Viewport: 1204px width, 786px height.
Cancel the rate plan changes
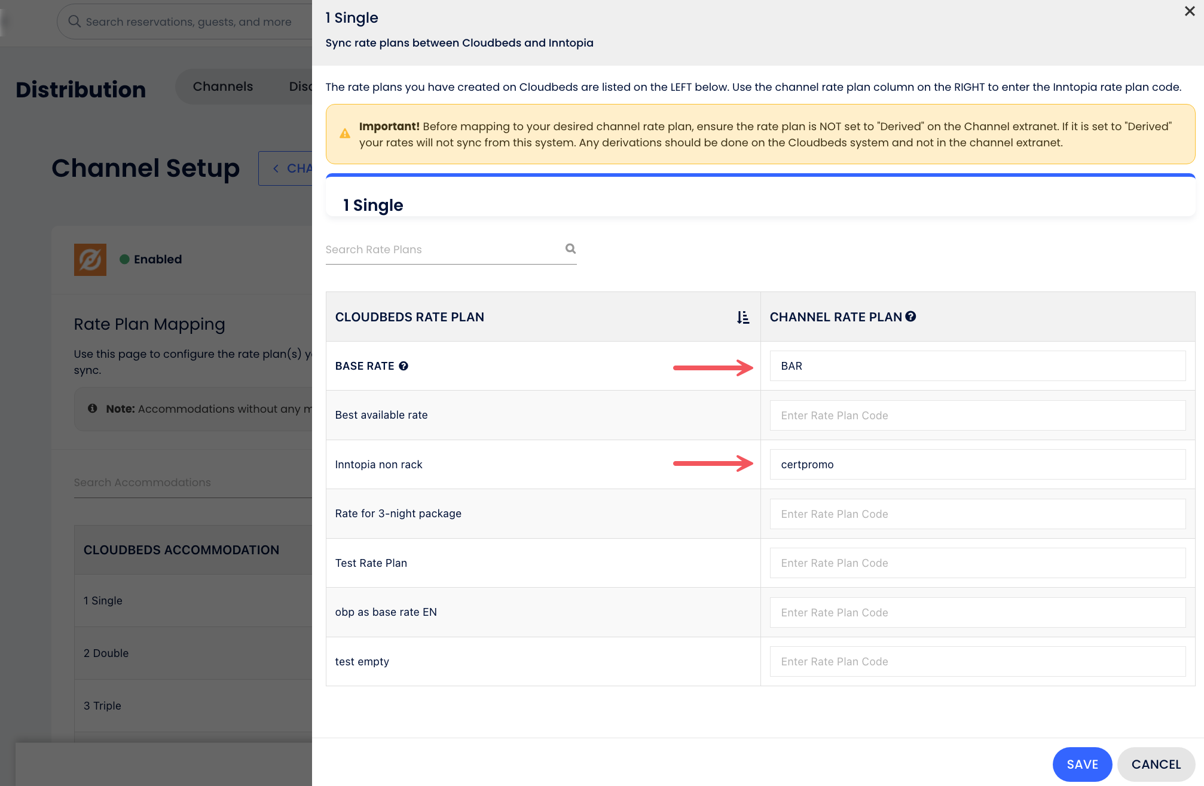[1156, 764]
